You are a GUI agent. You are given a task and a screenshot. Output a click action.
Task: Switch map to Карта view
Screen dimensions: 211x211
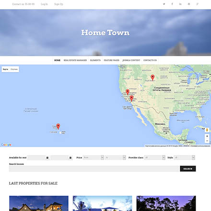(5, 69)
